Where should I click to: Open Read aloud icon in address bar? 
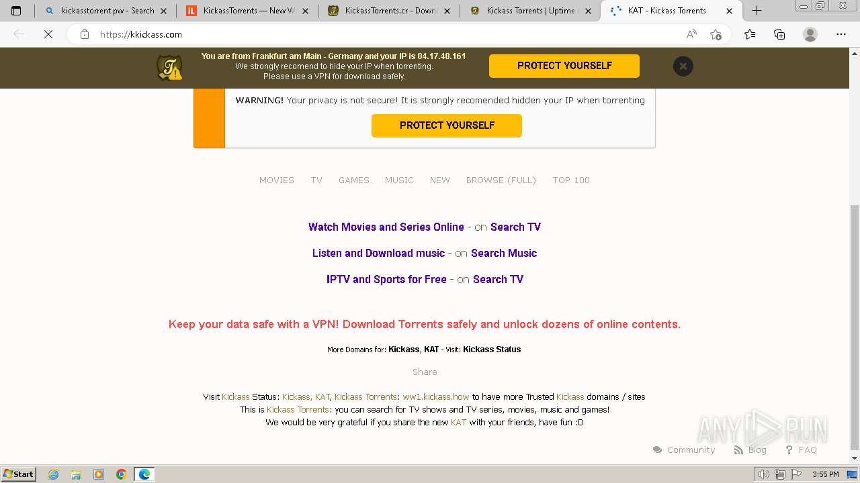(691, 34)
